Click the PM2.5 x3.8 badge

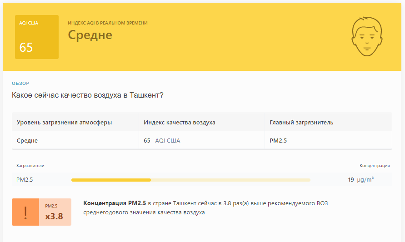[55, 212]
